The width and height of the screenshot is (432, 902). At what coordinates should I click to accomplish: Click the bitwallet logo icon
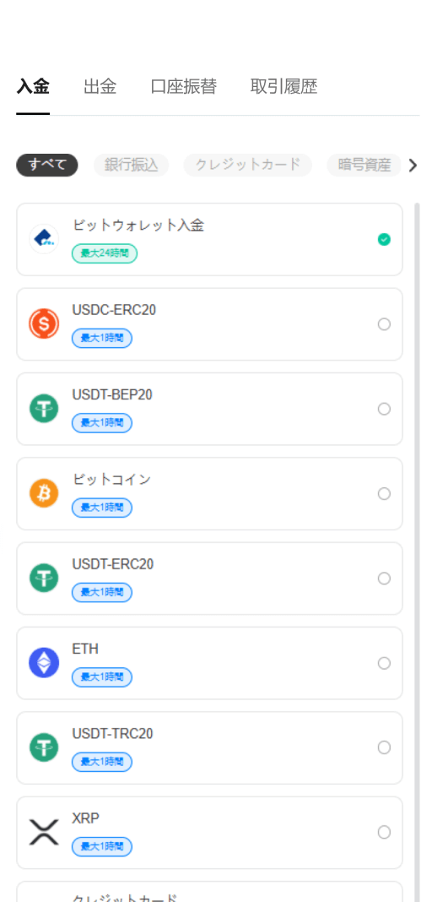(44, 239)
